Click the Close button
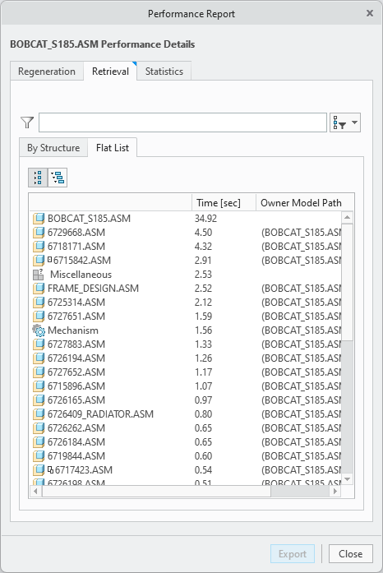 tap(350, 554)
